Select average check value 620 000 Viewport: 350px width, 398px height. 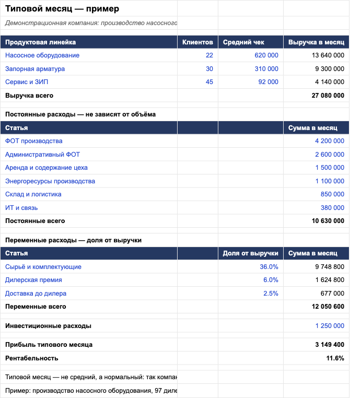tap(251, 55)
